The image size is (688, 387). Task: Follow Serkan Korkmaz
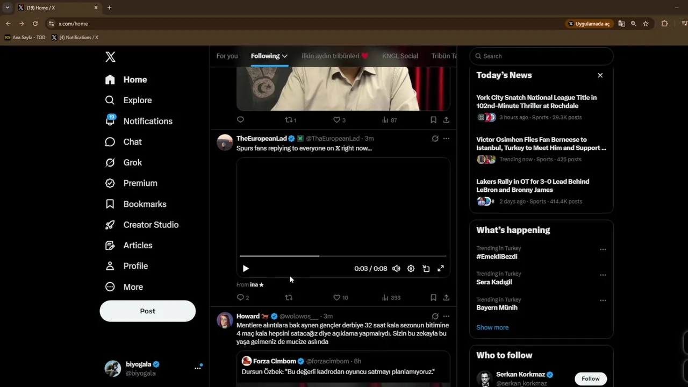[590, 379]
